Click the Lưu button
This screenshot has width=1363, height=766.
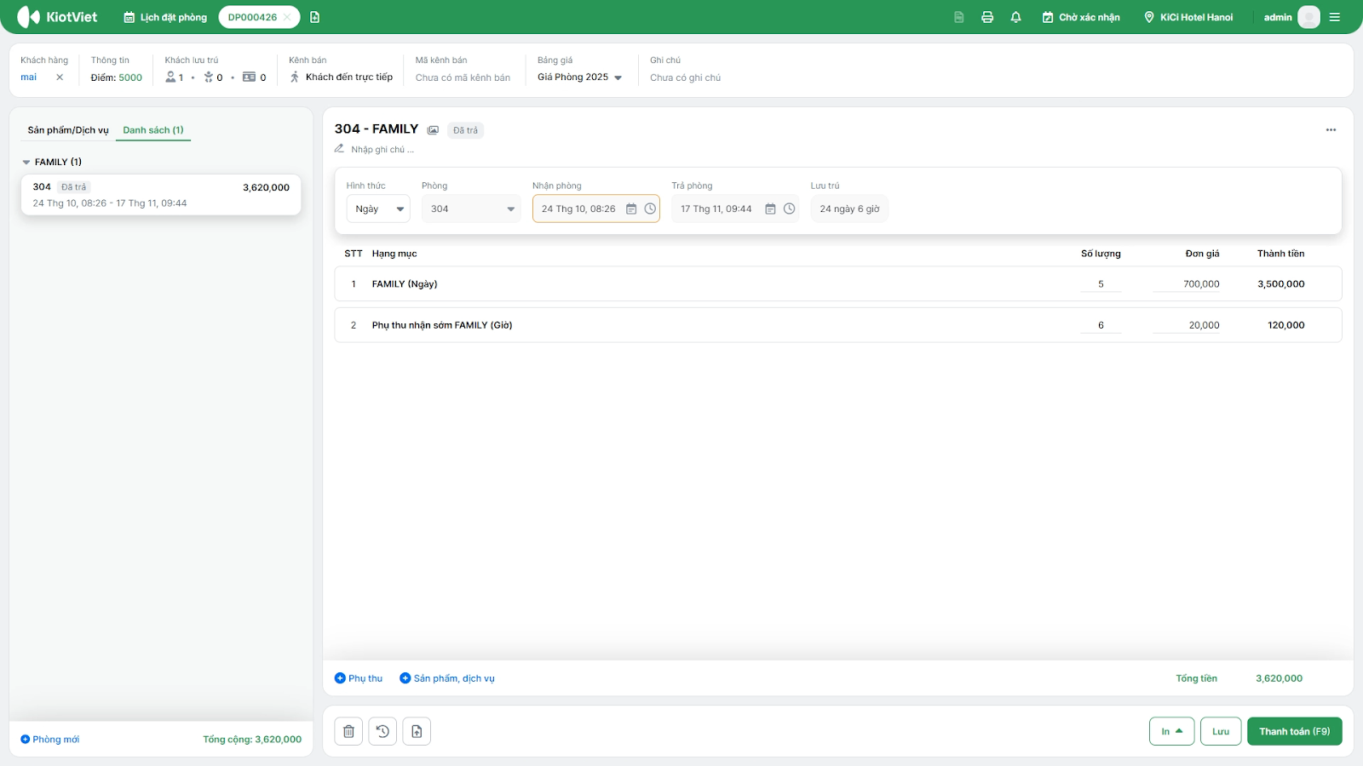(1220, 731)
